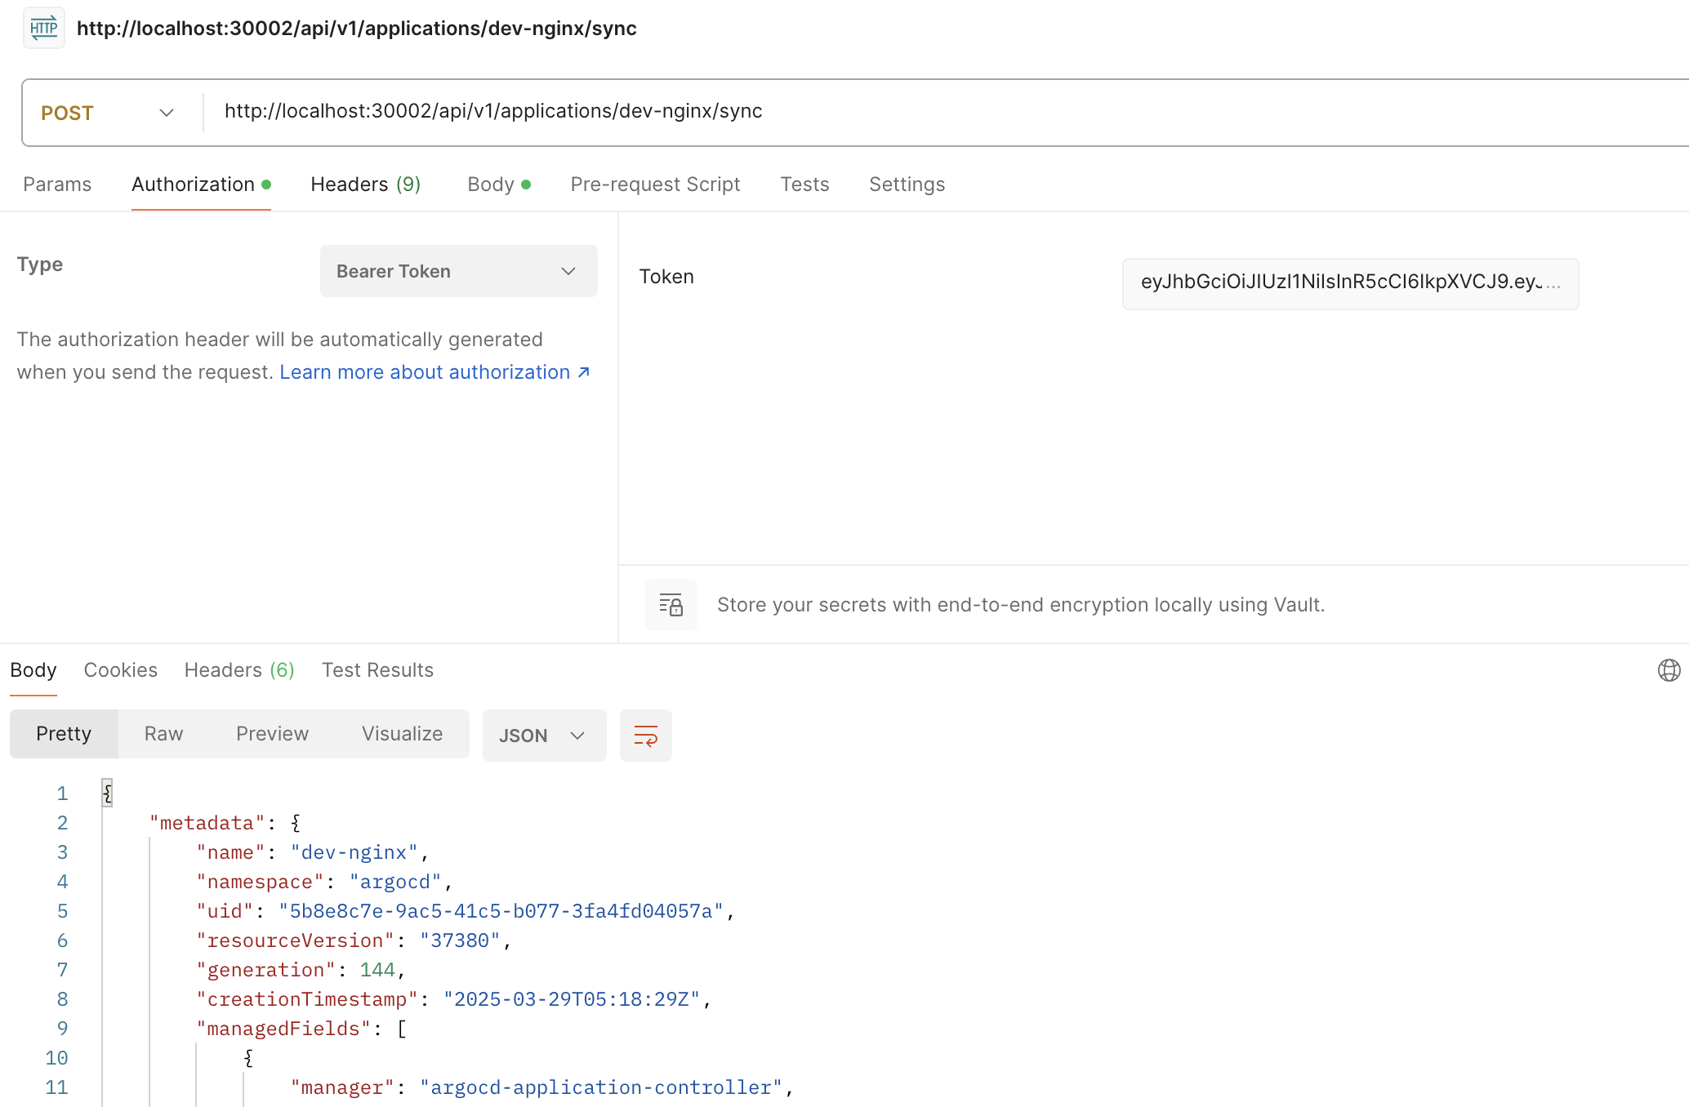Click Learn more about authorization link
This screenshot has height=1107, width=1689.
tap(434, 372)
